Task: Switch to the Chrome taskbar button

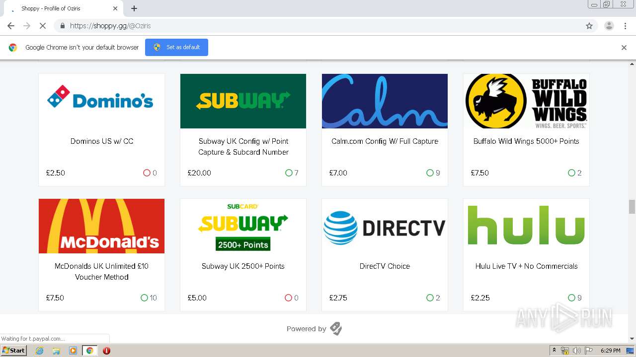Action: coord(89,351)
